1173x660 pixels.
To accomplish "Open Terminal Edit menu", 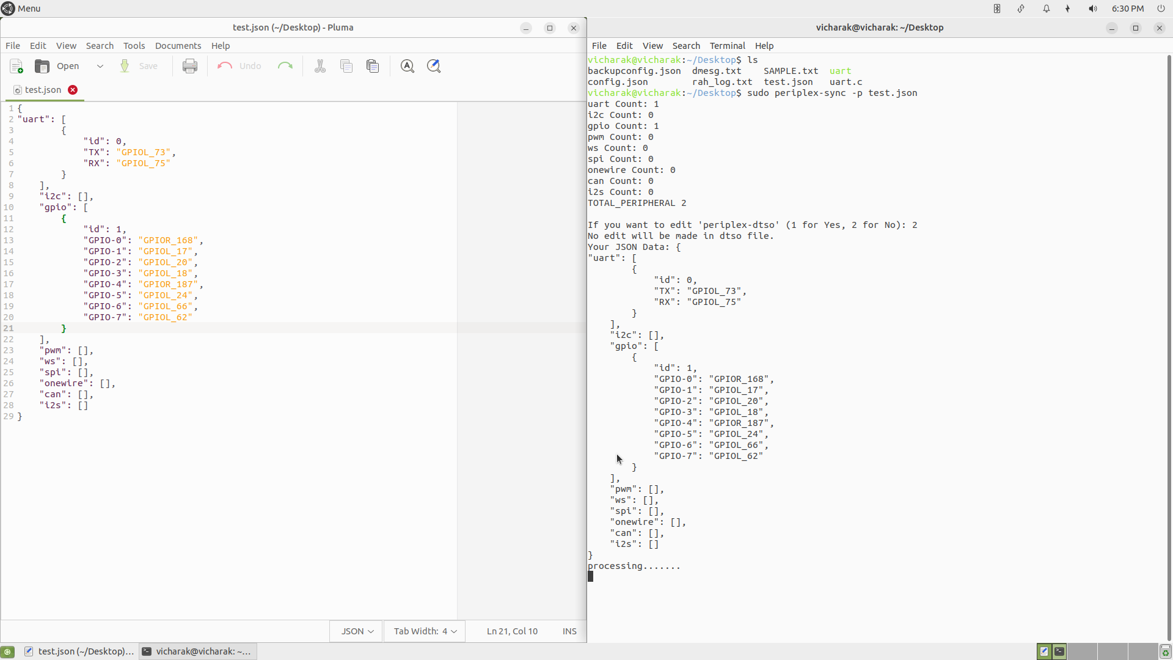I will pyautogui.click(x=624, y=46).
